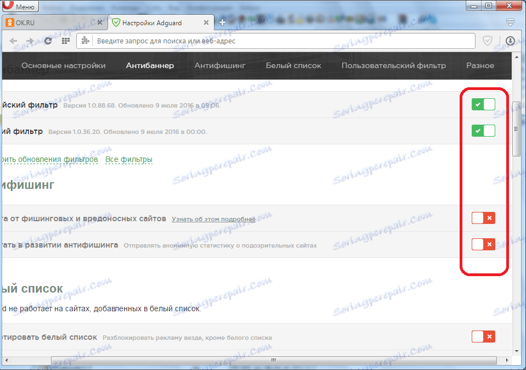Click the scroll left arrow
Image resolution: width=526 pixels, height=370 pixels.
click(x=6, y=360)
